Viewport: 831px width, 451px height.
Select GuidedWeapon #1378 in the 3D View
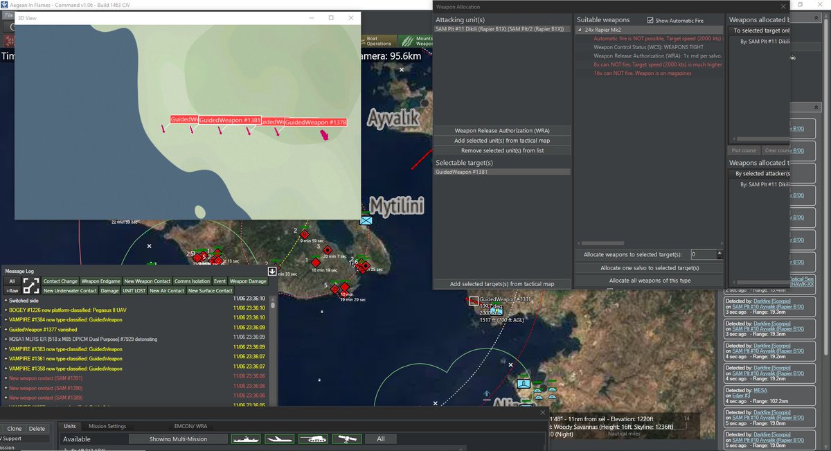pyautogui.click(x=316, y=123)
